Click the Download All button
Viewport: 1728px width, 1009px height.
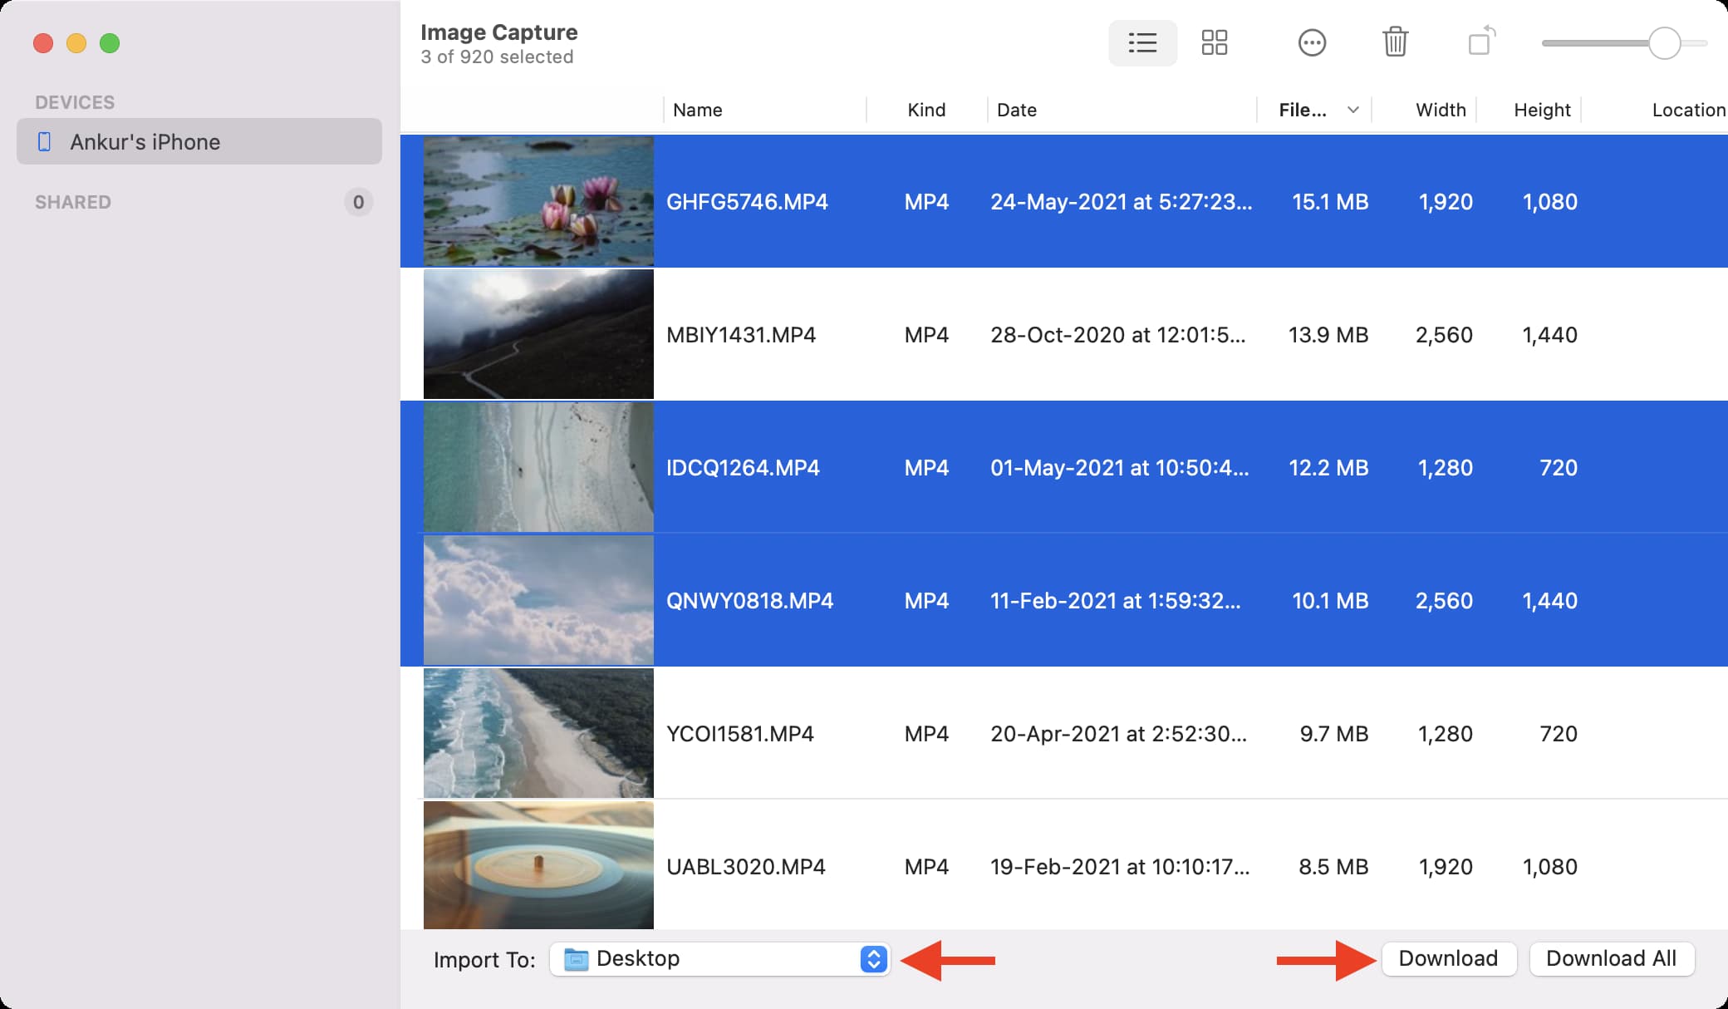(1611, 959)
